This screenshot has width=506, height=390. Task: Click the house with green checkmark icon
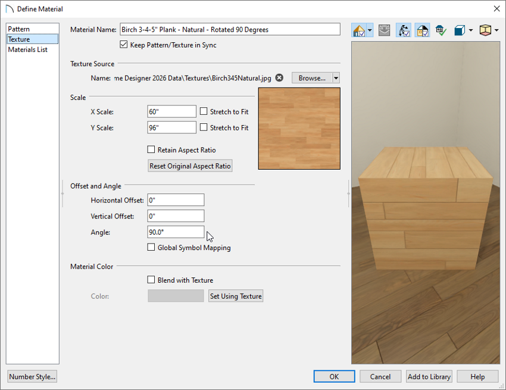(x=441, y=30)
